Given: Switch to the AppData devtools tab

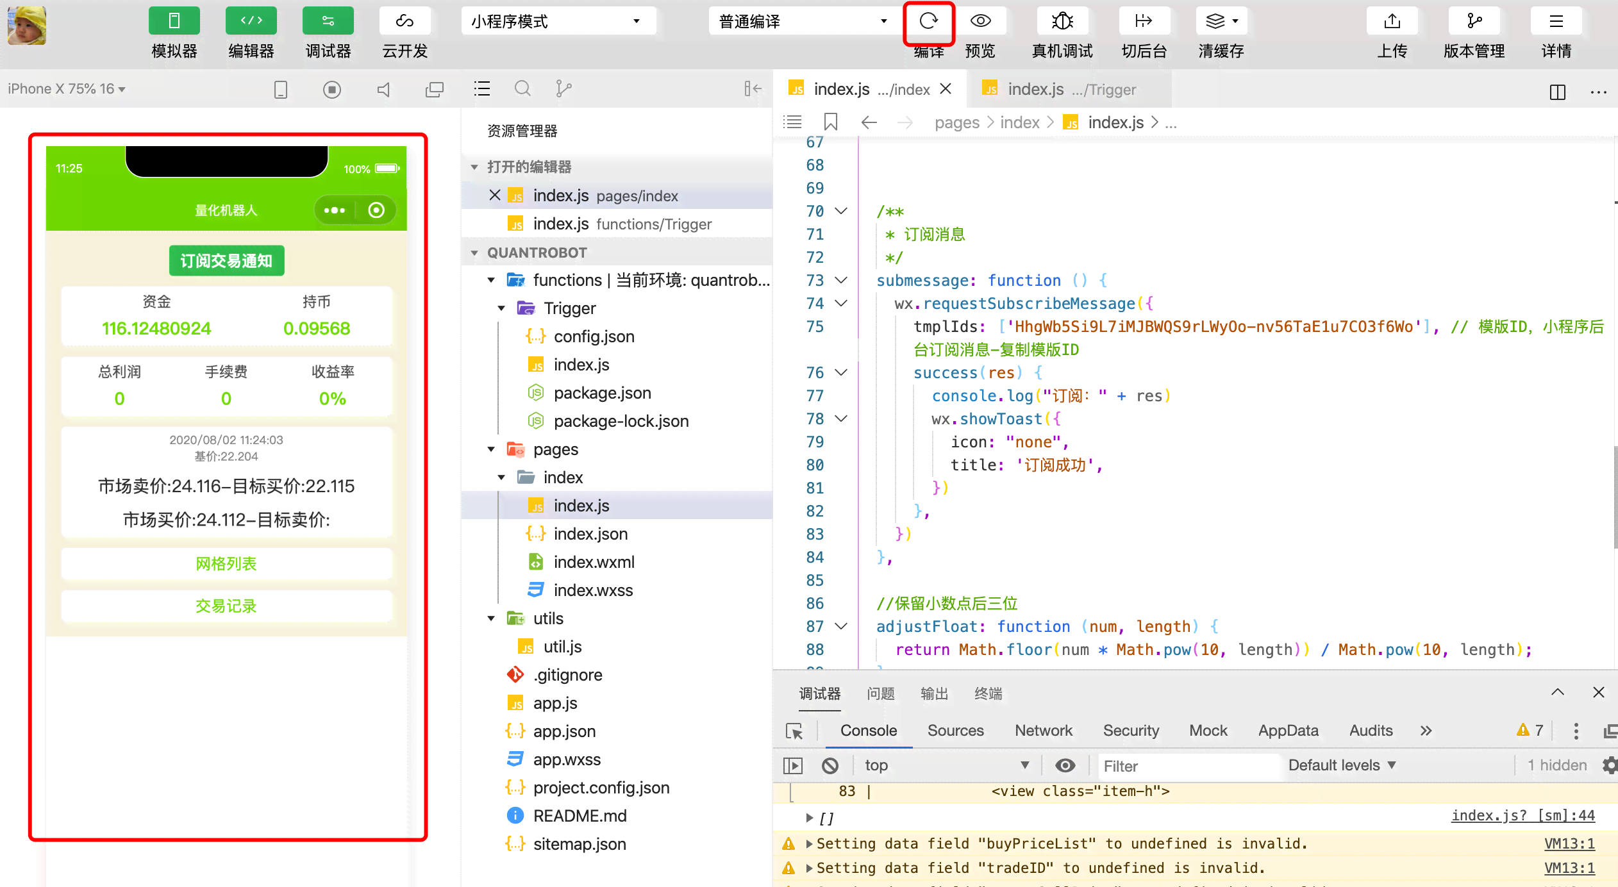Looking at the screenshot, I should 1288,731.
